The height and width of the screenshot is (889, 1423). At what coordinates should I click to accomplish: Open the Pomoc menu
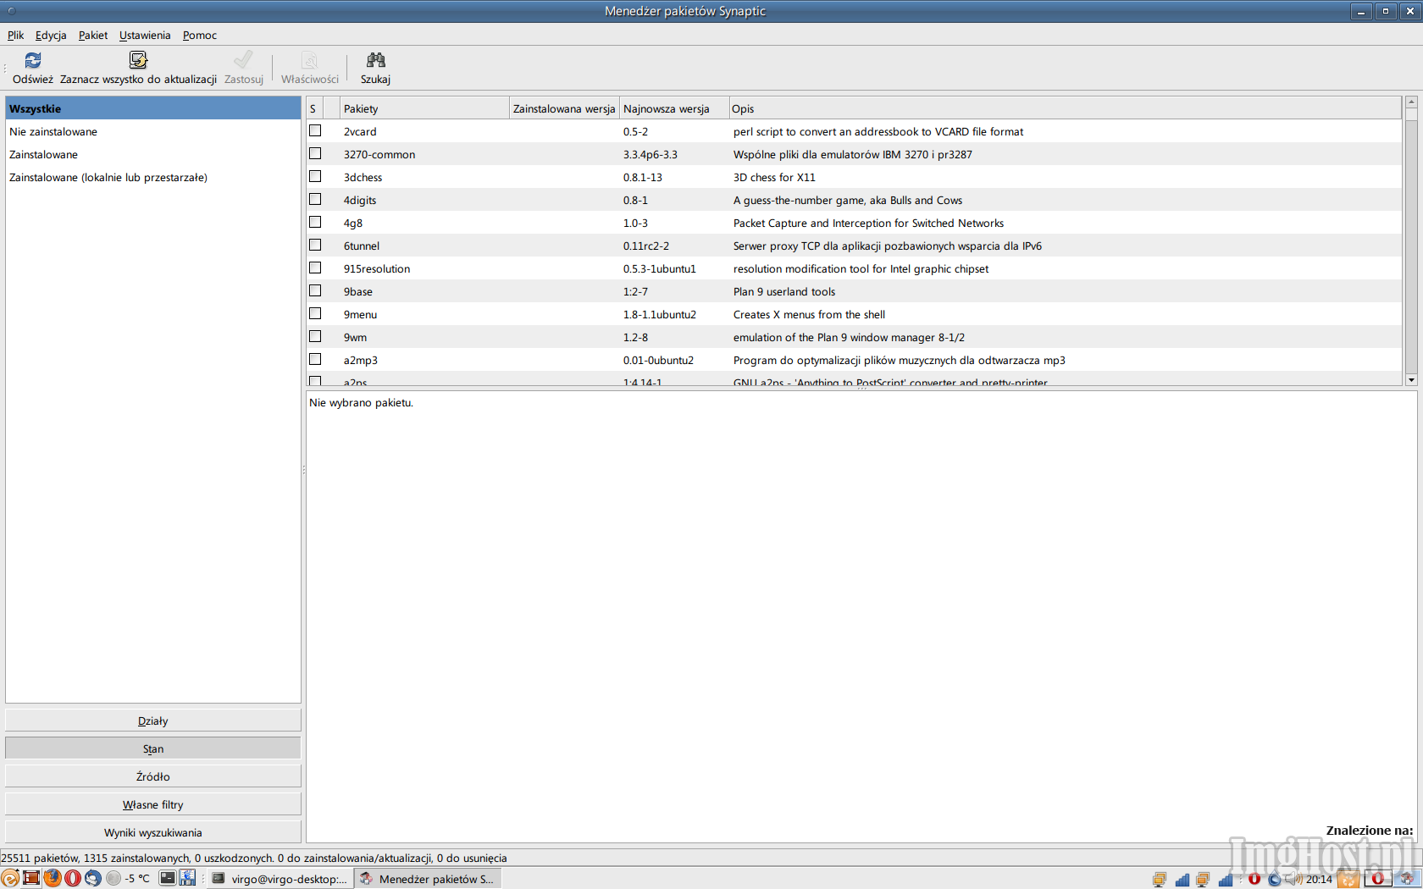(x=200, y=35)
